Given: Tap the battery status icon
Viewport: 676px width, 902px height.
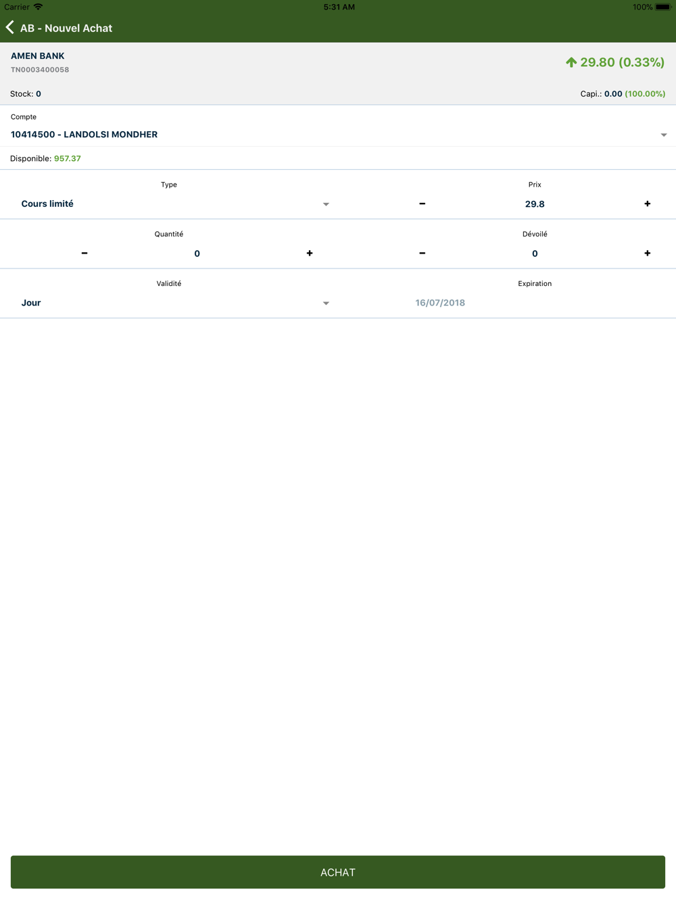Looking at the screenshot, I should (663, 7).
